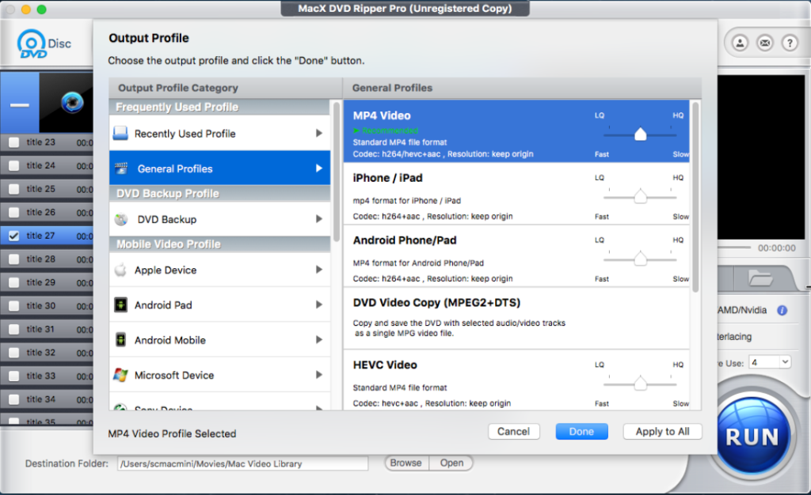Viewport: 811px width, 495px height.
Task: Adjust the Android Phone/Pad quality slider
Action: (x=640, y=259)
